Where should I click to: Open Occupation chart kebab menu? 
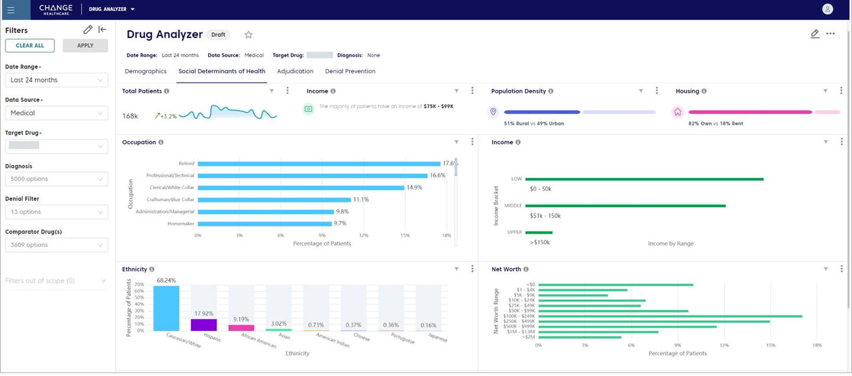472,142
